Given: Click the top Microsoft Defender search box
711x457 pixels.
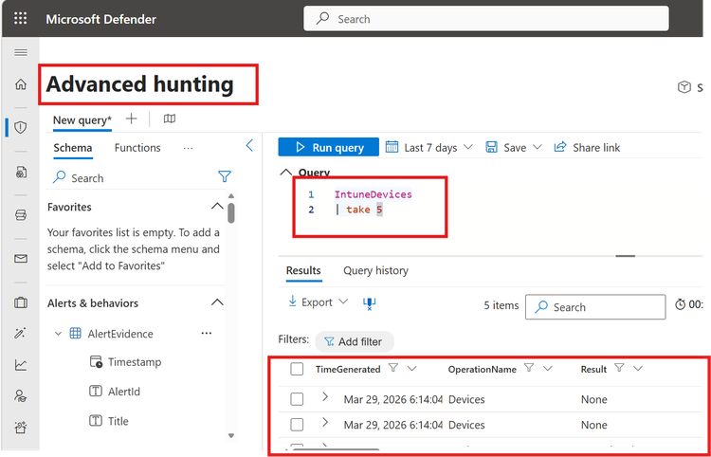Looking at the screenshot, I should pyautogui.click(x=486, y=19).
